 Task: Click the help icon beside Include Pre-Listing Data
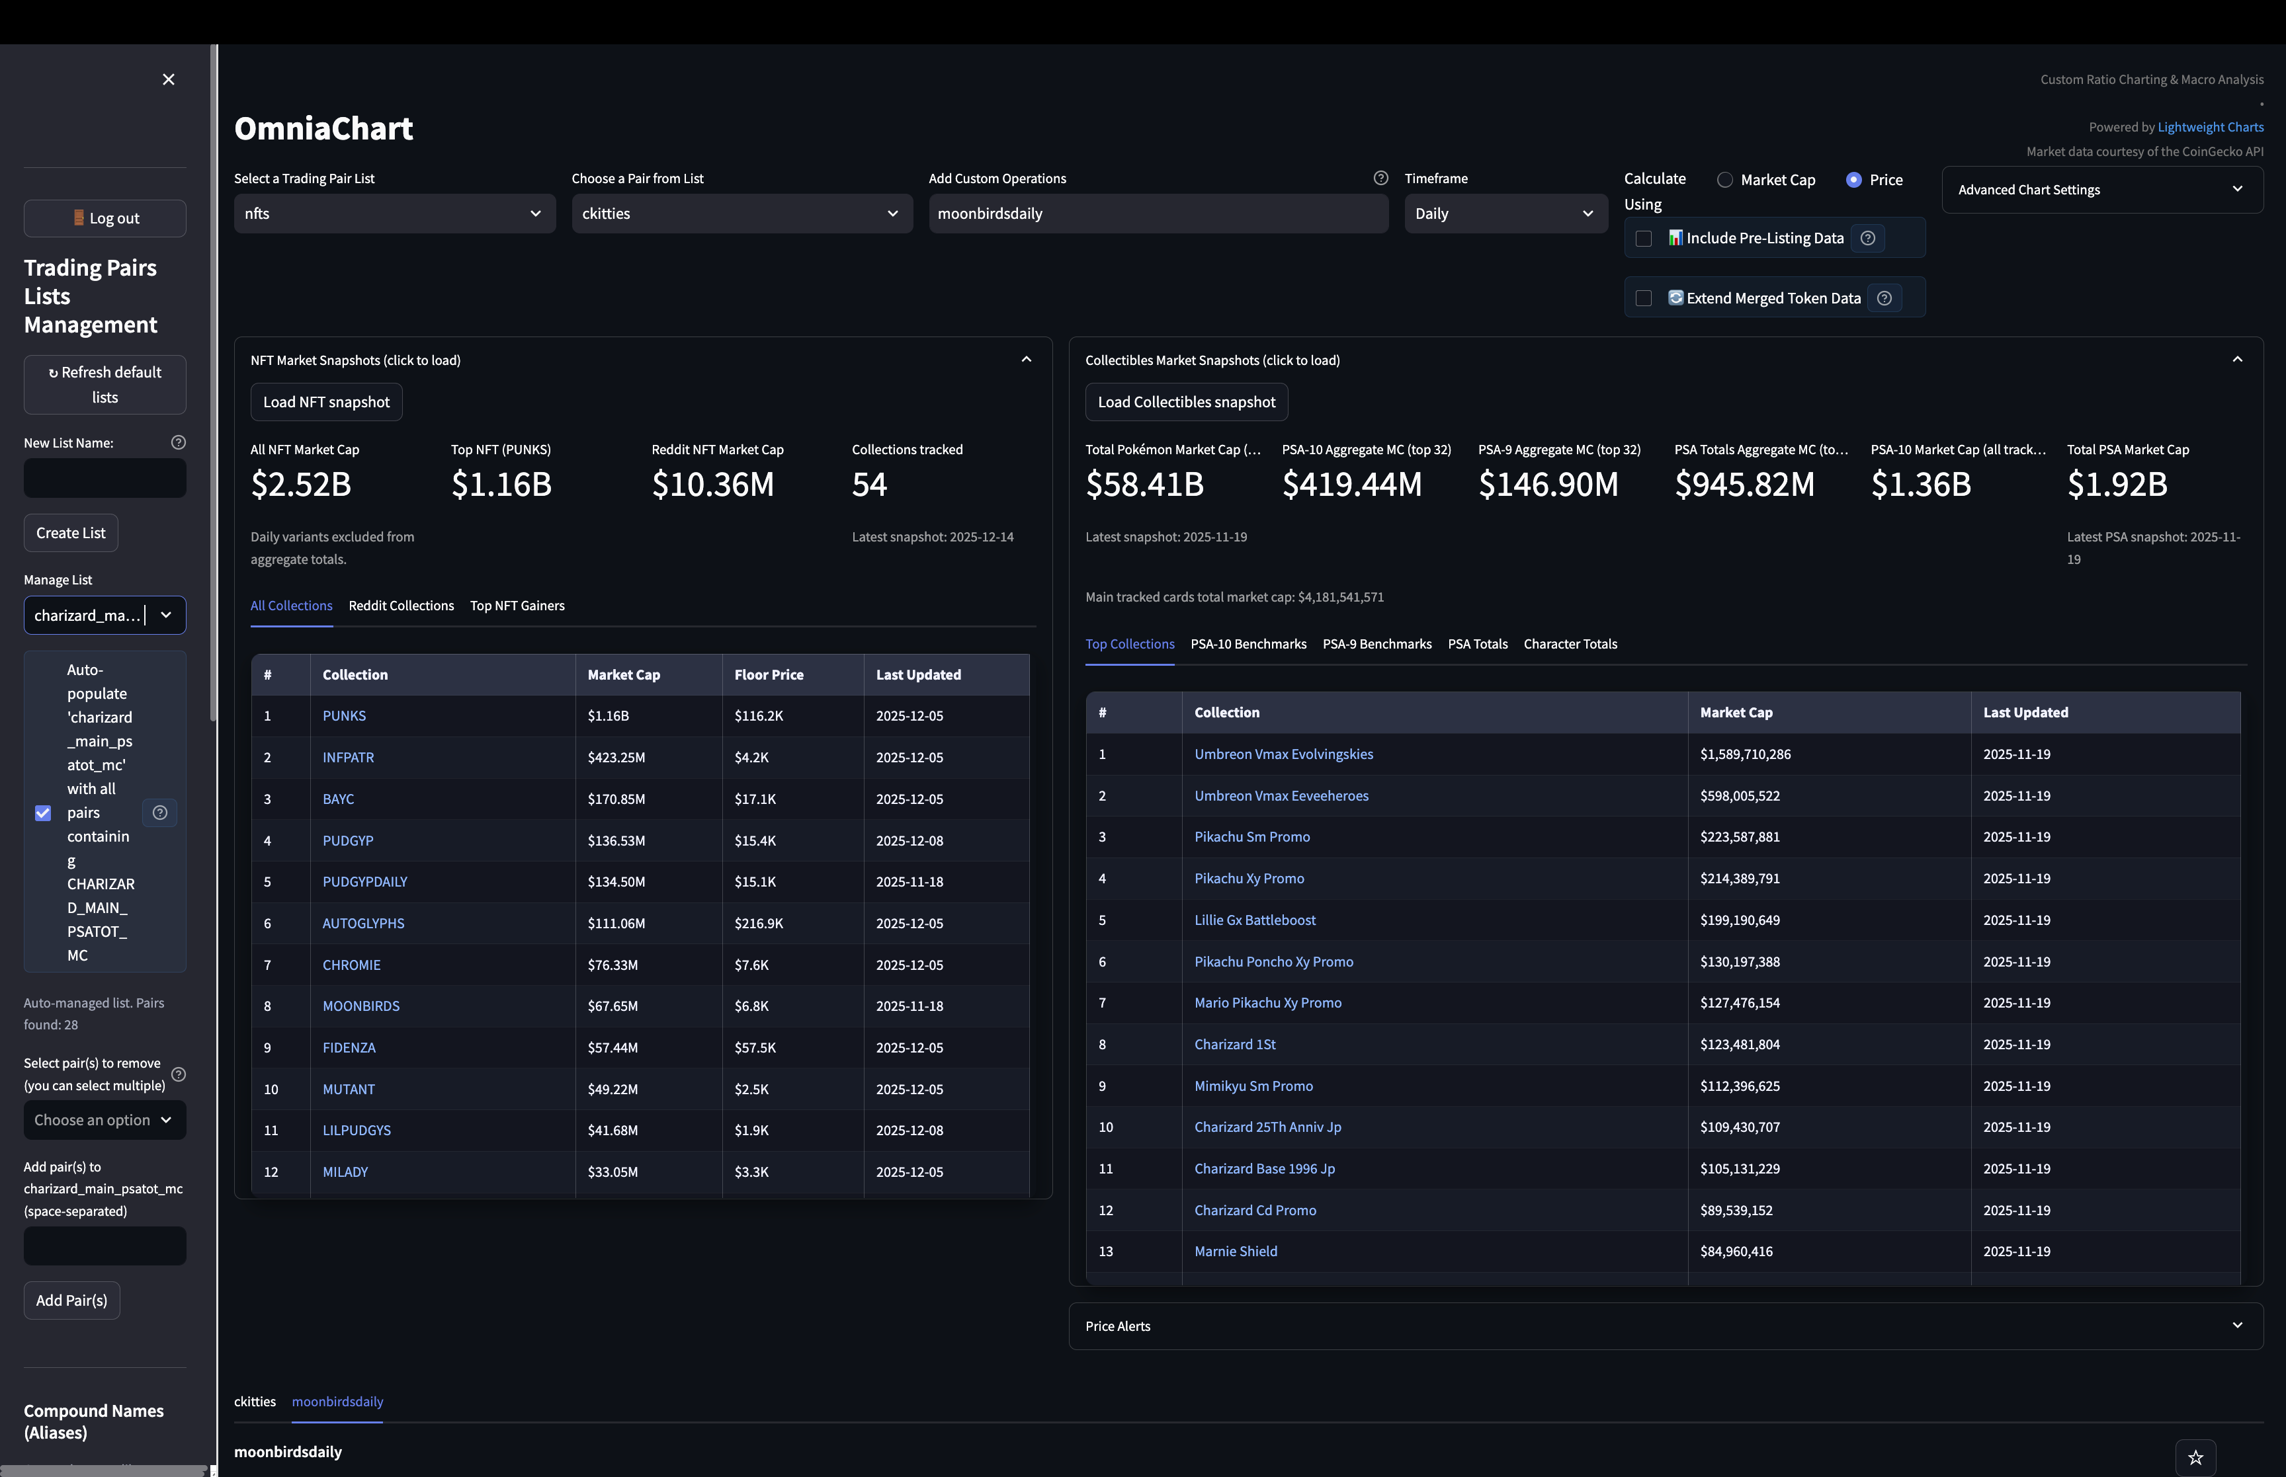coord(1868,238)
